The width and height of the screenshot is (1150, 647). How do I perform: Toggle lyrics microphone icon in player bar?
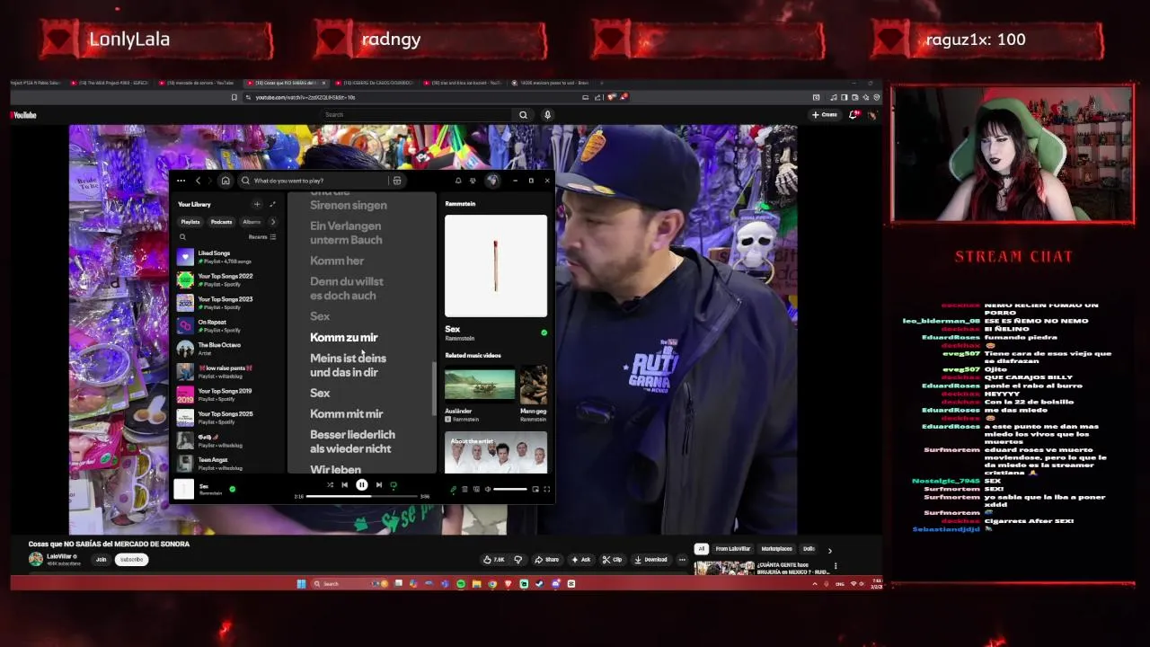tap(453, 489)
